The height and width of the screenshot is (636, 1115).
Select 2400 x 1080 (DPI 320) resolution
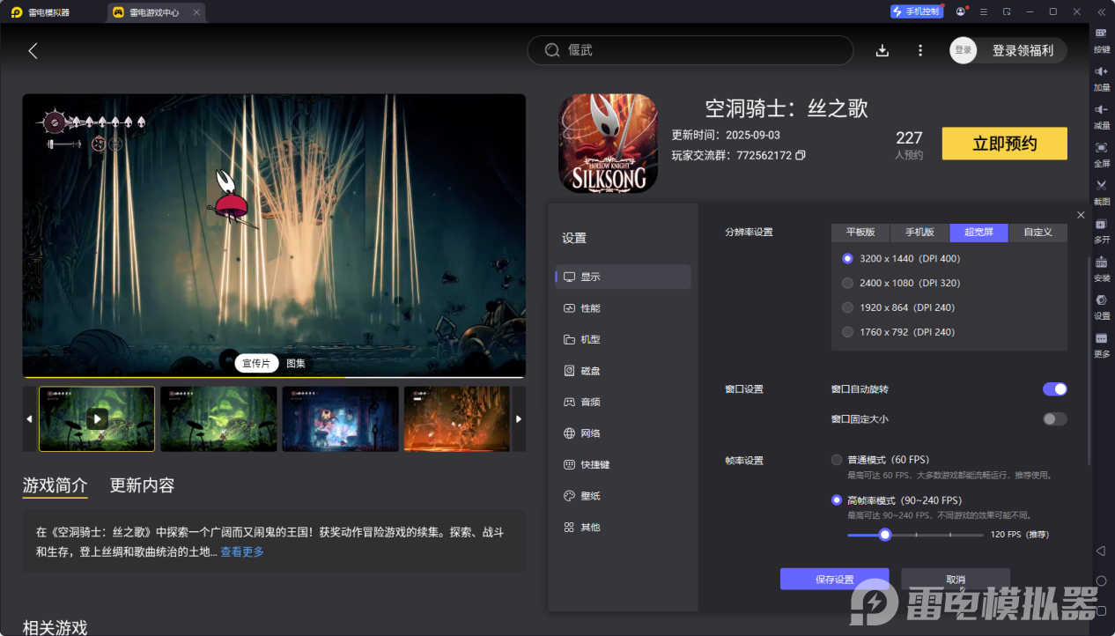point(848,283)
